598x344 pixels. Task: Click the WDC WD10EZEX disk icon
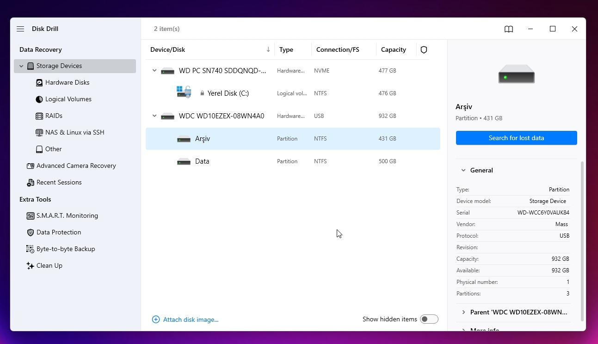167,117
